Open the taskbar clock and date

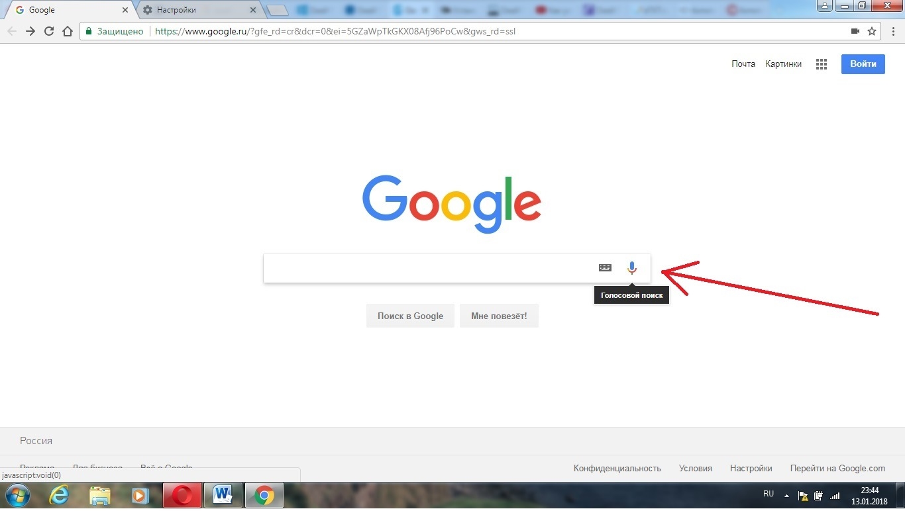869,496
